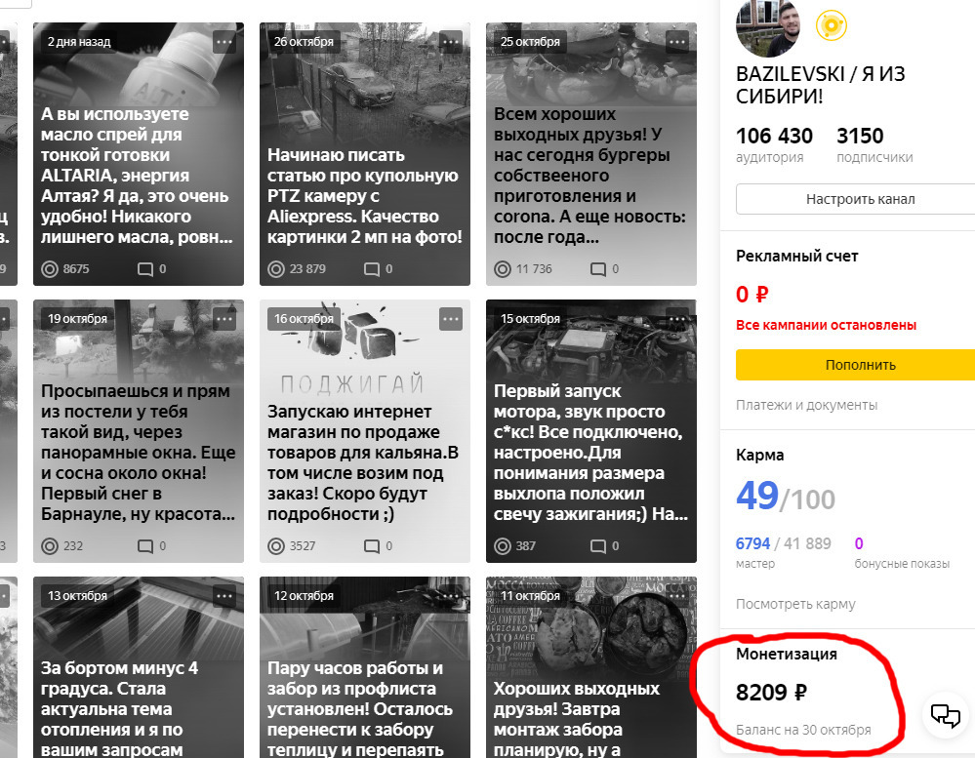
Task: Open Посмотреть карму link
Action: pyautogui.click(x=795, y=604)
